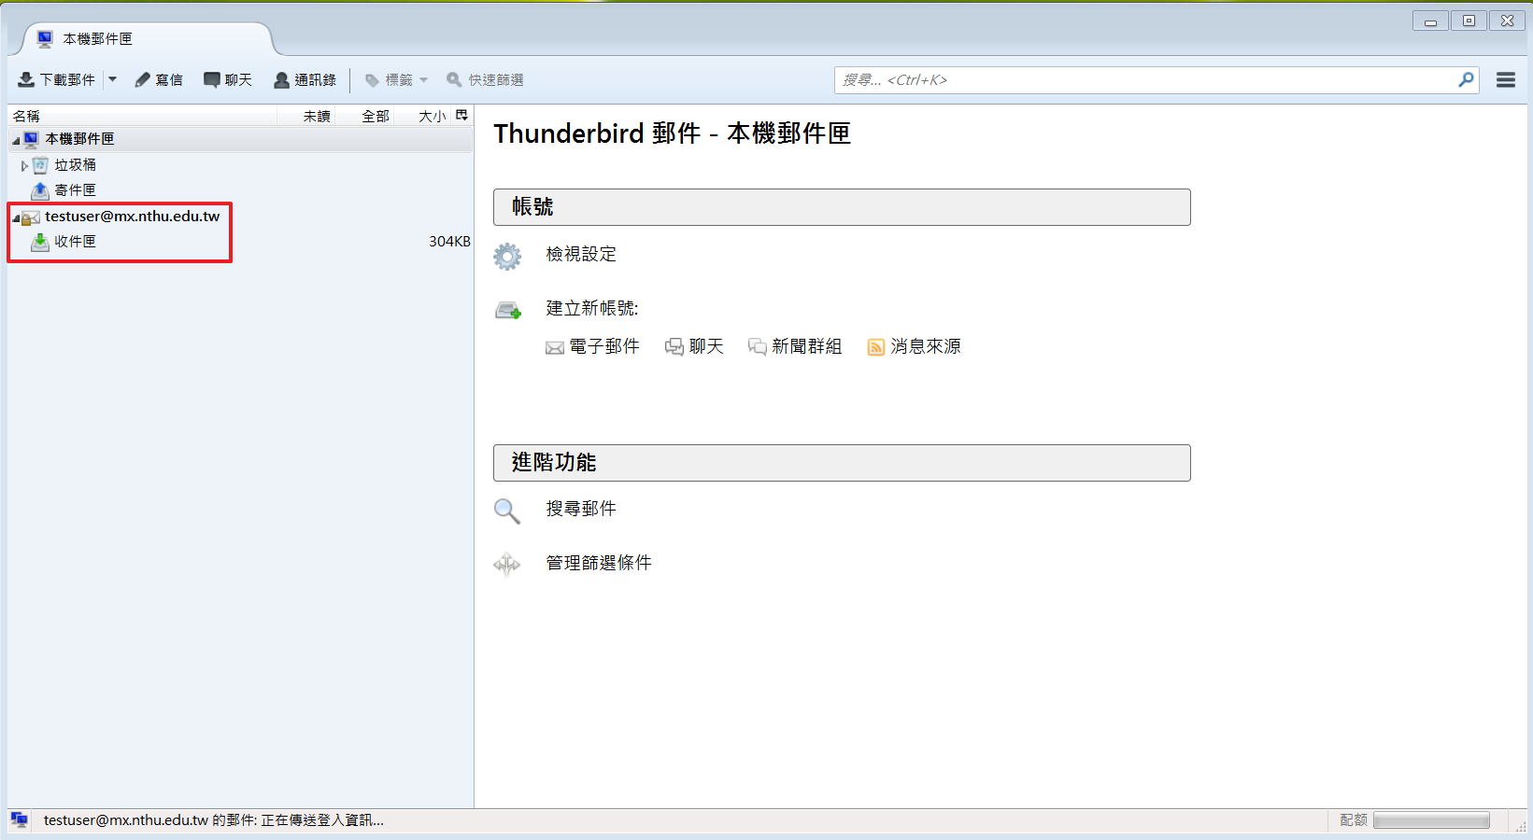This screenshot has width=1533, height=840.
Task: Open the Address Book (通訊錄) icon
Action: point(281,80)
